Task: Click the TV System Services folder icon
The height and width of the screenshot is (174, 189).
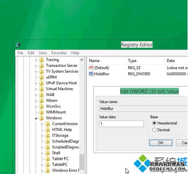Action: tap(42, 71)
